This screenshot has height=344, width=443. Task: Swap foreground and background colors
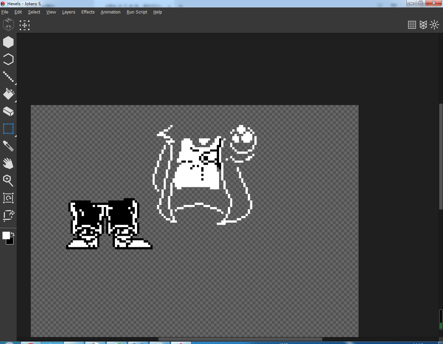13,234
